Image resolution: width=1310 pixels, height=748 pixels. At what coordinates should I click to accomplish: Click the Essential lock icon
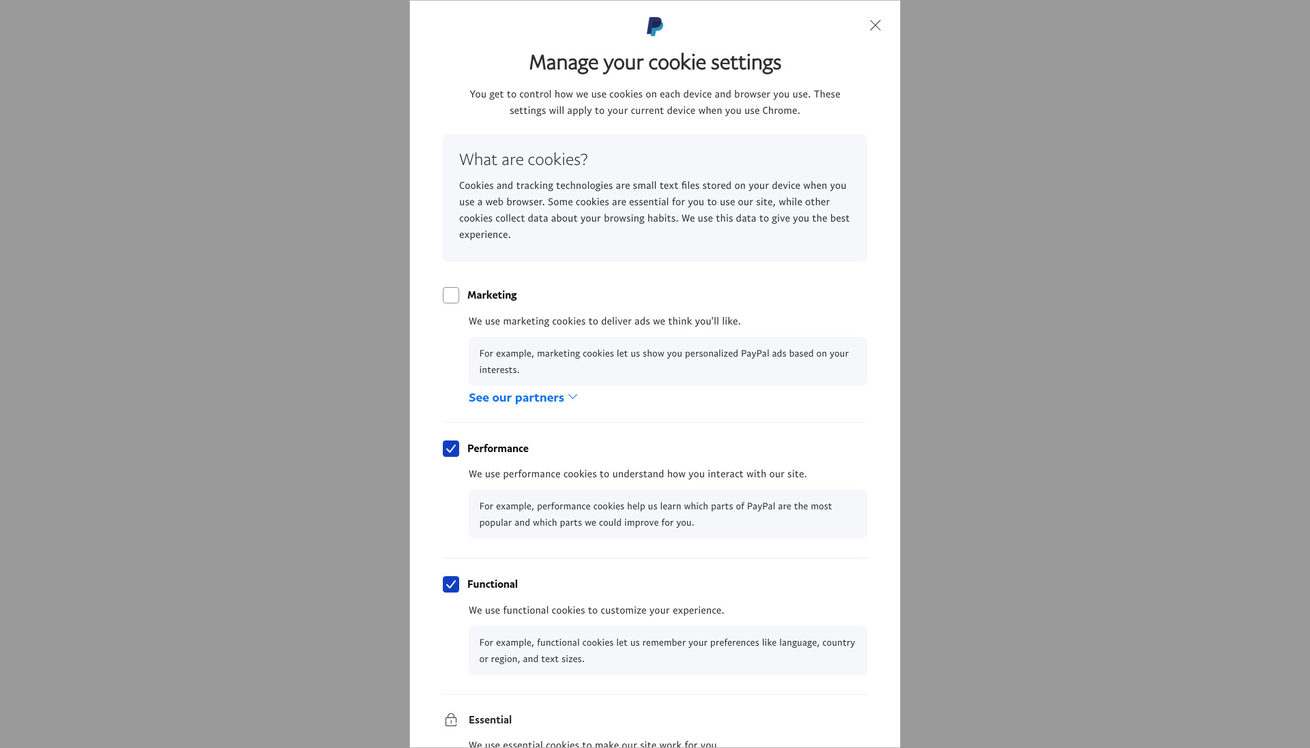(x=451, y=720)
